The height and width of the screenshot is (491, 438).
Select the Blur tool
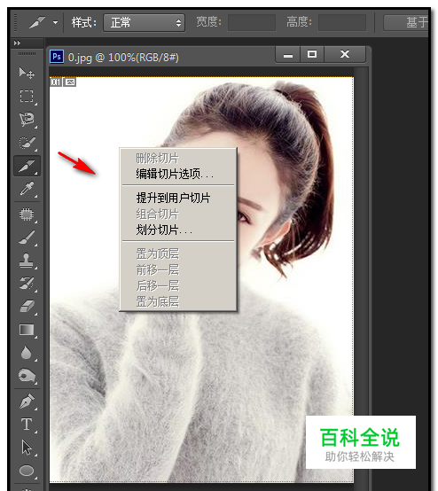(x=27, y=353)
